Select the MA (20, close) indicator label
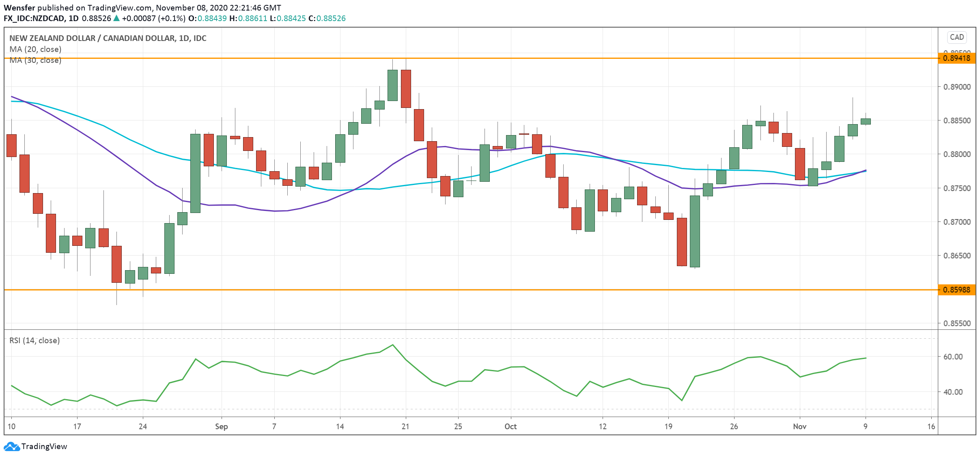980x458 pixels. [35, 49]
